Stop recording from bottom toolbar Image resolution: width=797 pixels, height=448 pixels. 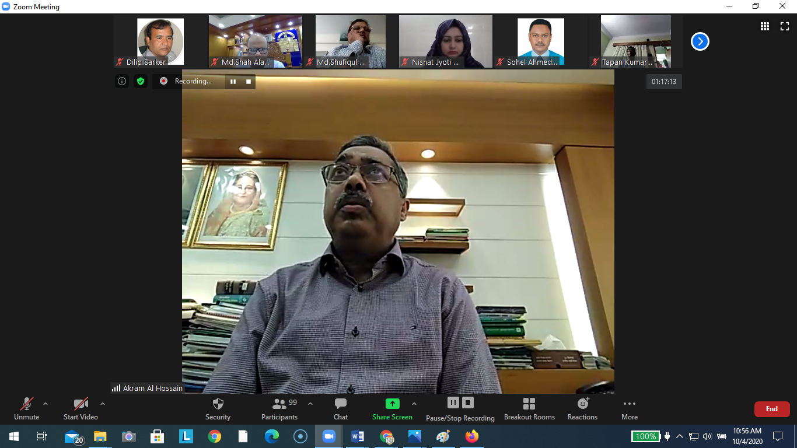pos(468,402)
